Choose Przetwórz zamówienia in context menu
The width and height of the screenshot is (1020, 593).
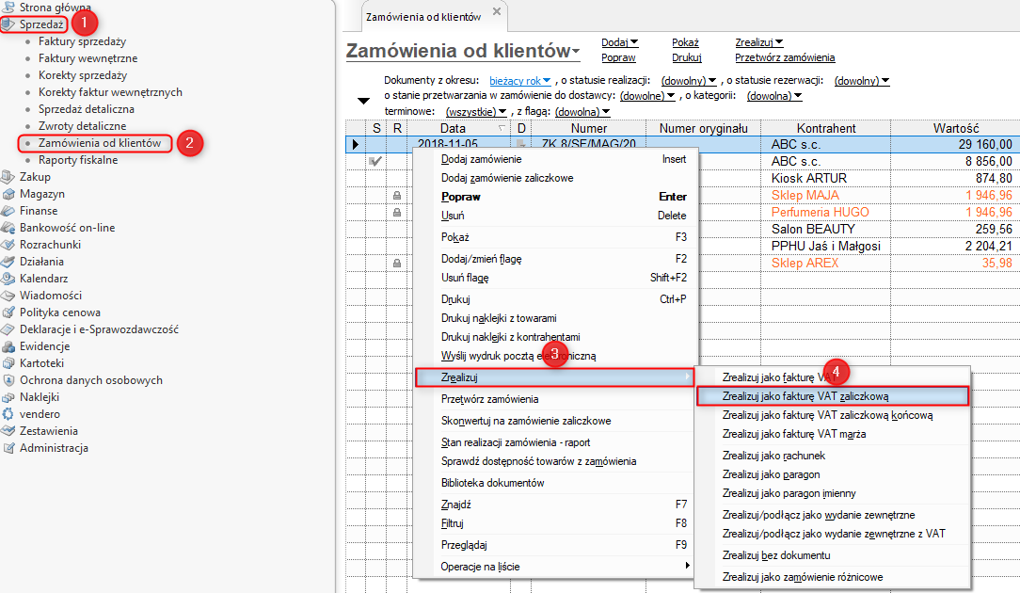point(556,399)
